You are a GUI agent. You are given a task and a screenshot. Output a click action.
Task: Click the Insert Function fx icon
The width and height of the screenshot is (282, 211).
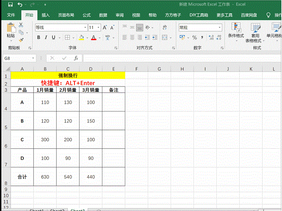pos(76,58)
